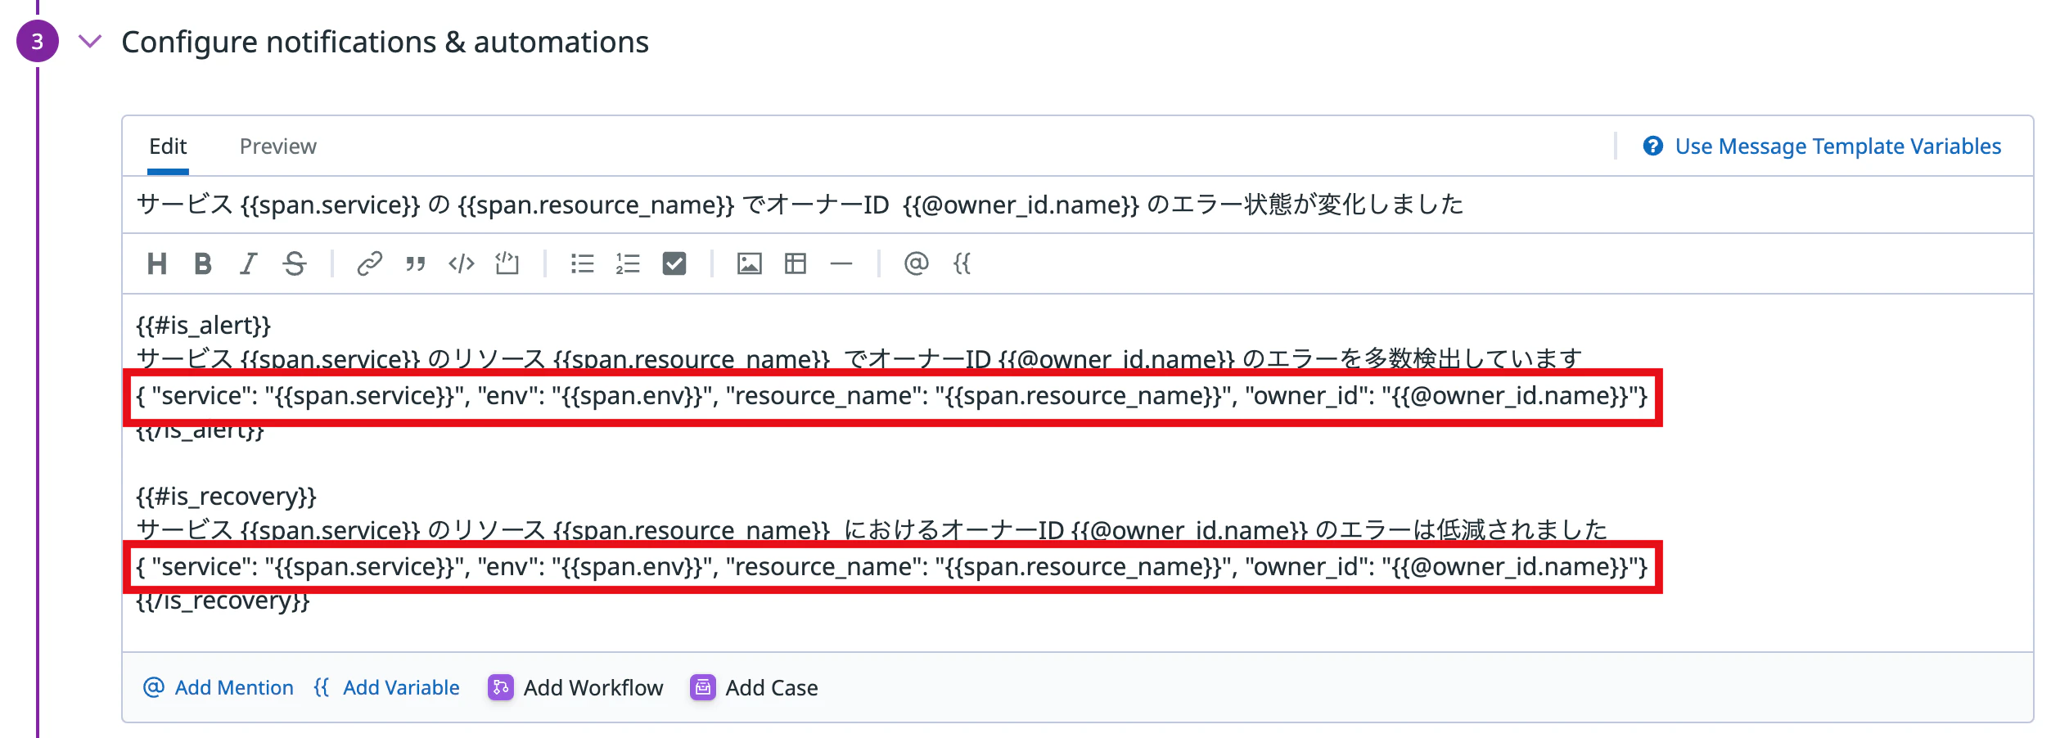This screenshot has width=2051, height=738.
Task: Open Use Message Template Variables help link
Action: (1822, 146)
